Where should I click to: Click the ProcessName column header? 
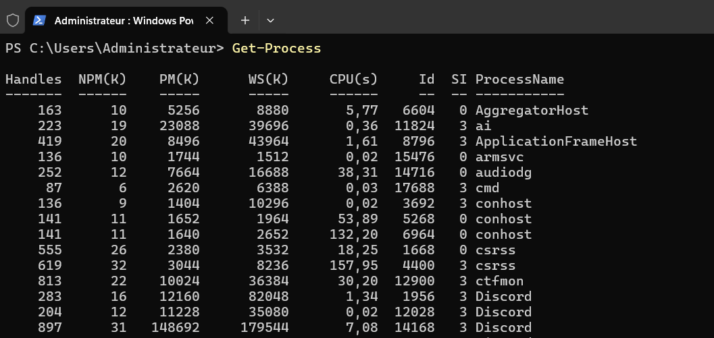point(519,79)
